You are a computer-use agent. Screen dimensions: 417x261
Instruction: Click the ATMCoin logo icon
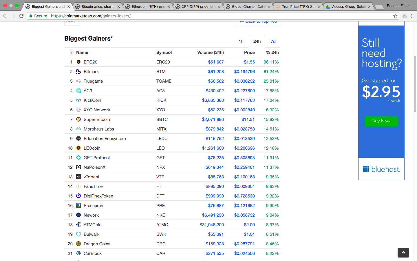coord(78,224)
